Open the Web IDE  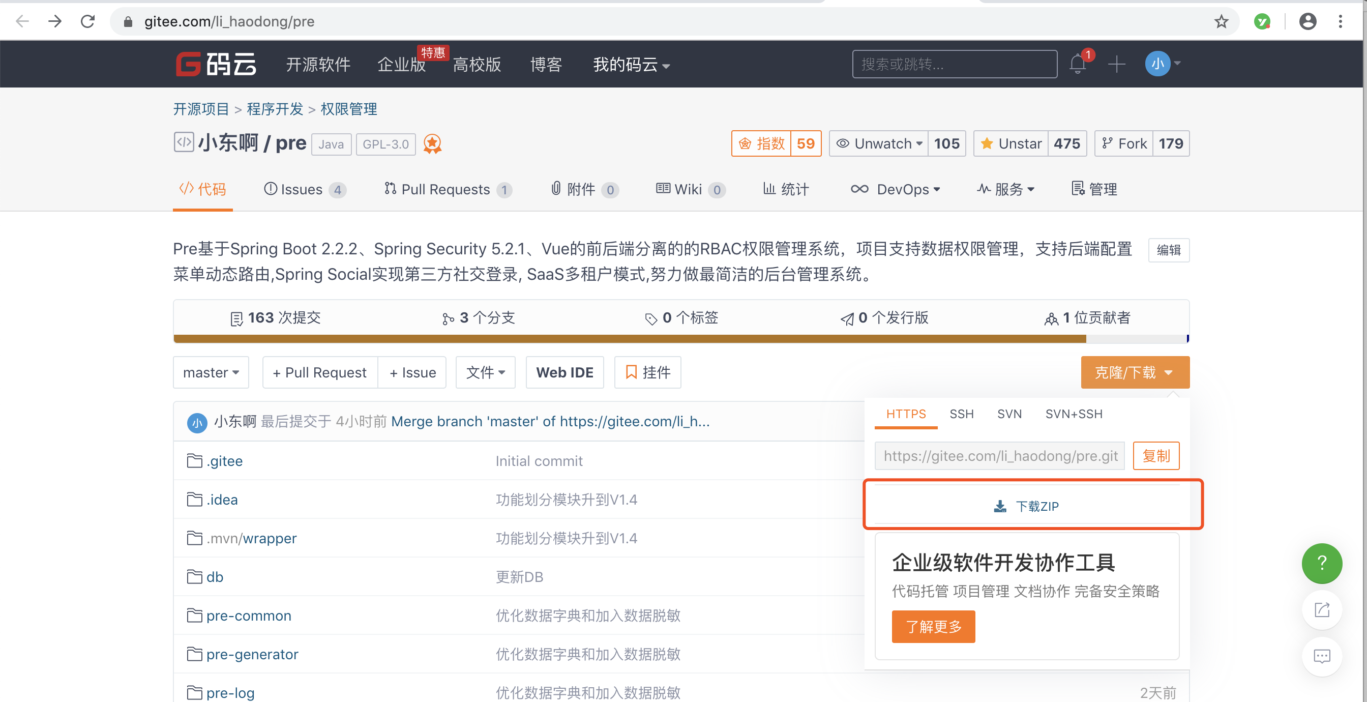(564, 372)
